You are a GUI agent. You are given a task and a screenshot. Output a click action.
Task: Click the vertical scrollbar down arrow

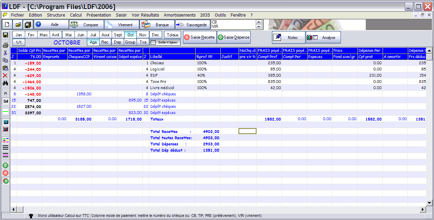(x=429, y=203)
